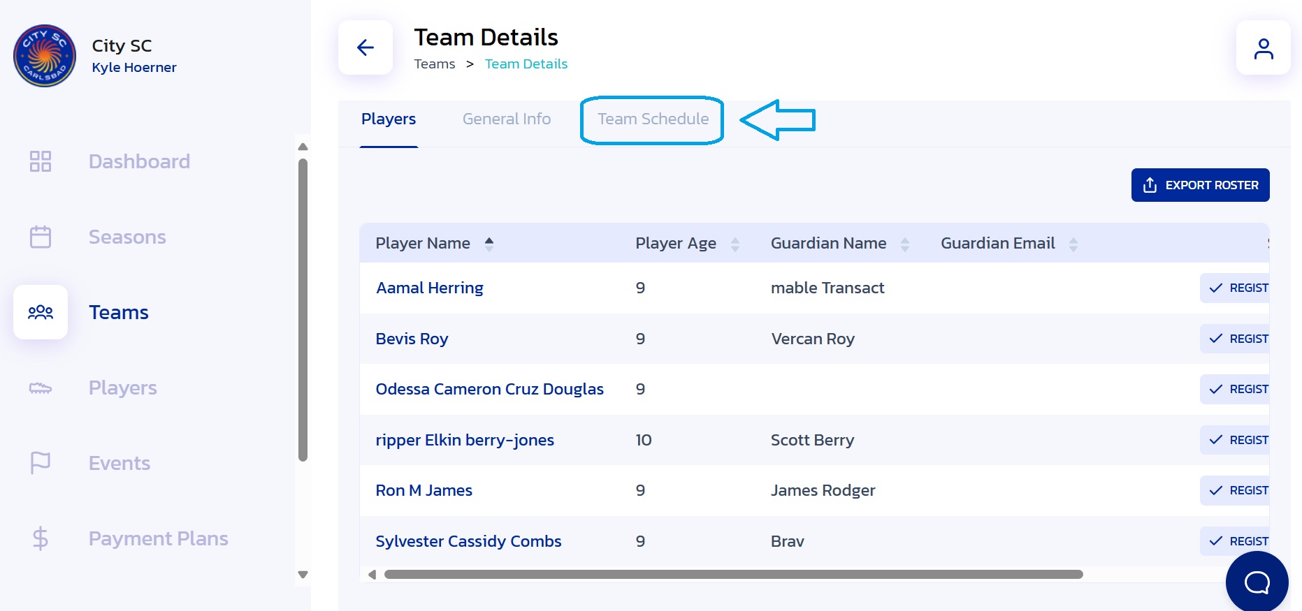Click the Dashboard grid icon
The height and width of the screenshot is (611, 1302).
pyautogui.click(x=41, y=161)
